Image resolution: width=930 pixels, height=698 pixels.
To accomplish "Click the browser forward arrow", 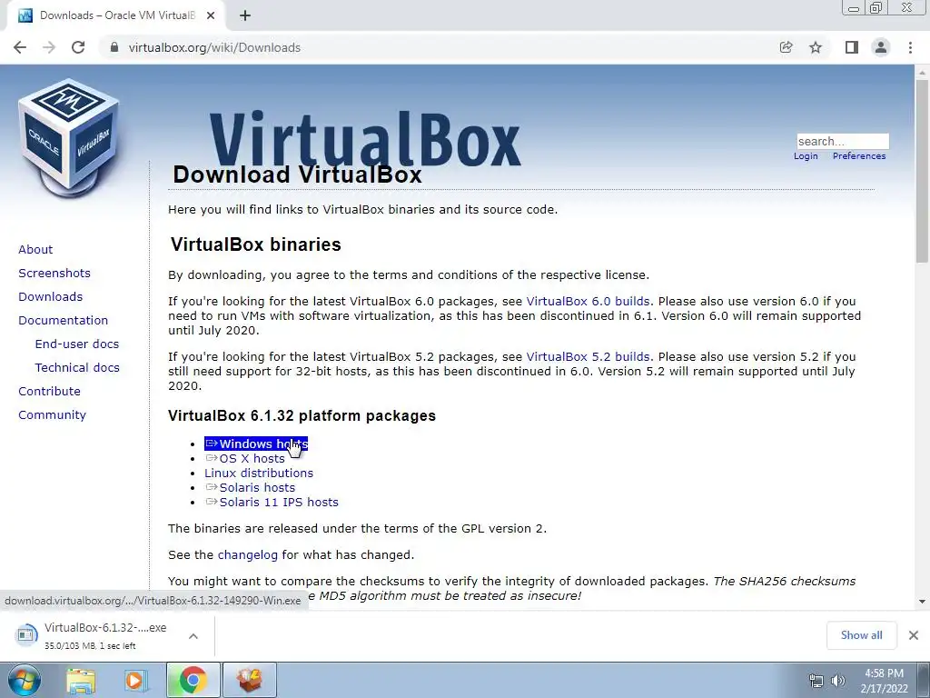I will tap(49, 47).
